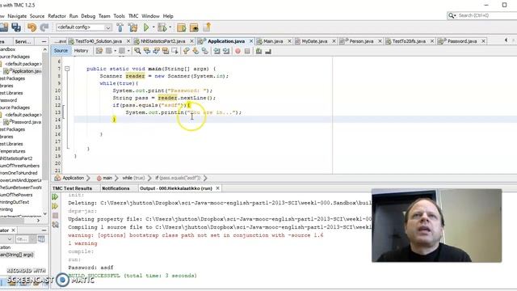This screenshot has height=291, width=517.
Task: Open the Source menu
Action: 37,16
